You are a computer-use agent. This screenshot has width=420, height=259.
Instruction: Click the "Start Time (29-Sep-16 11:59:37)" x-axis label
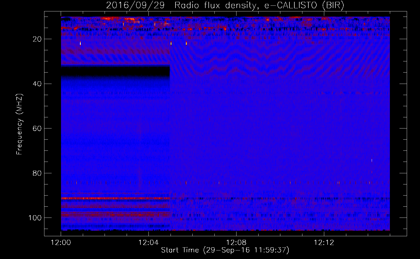[x=225, y=250]
